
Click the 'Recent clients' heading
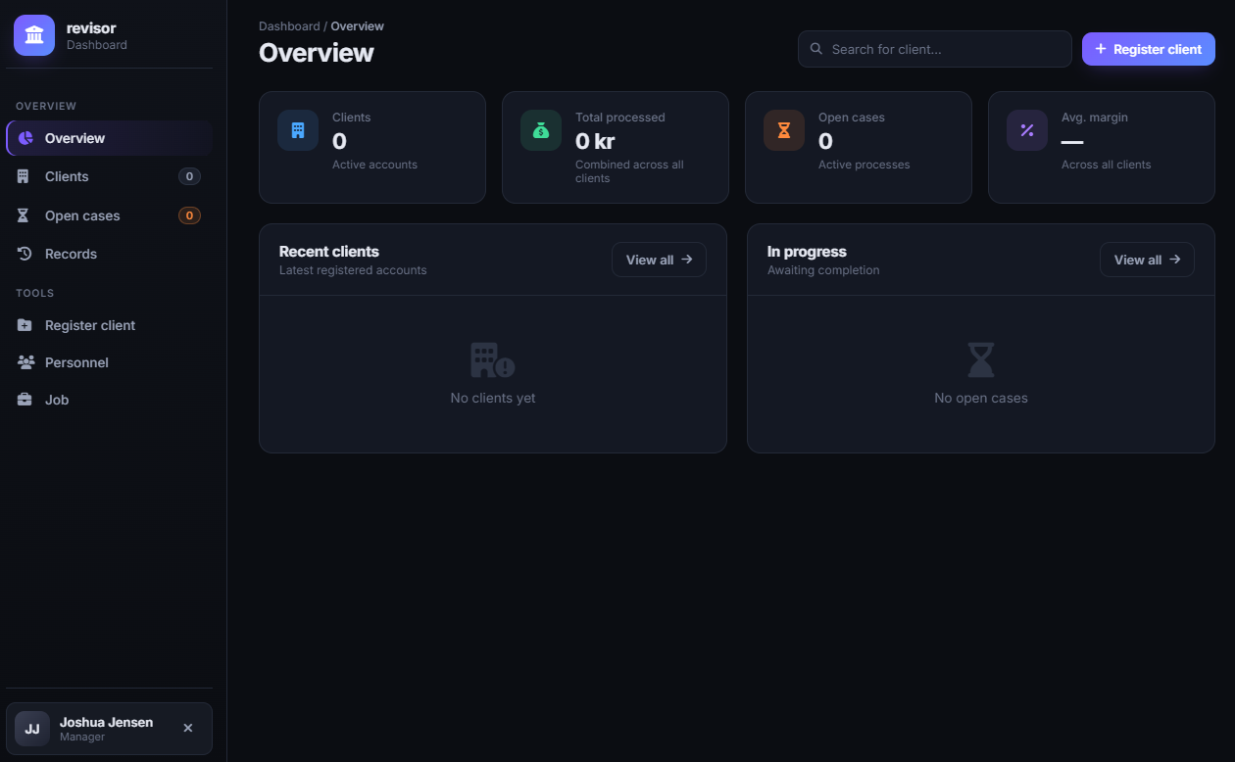[328, 252]
